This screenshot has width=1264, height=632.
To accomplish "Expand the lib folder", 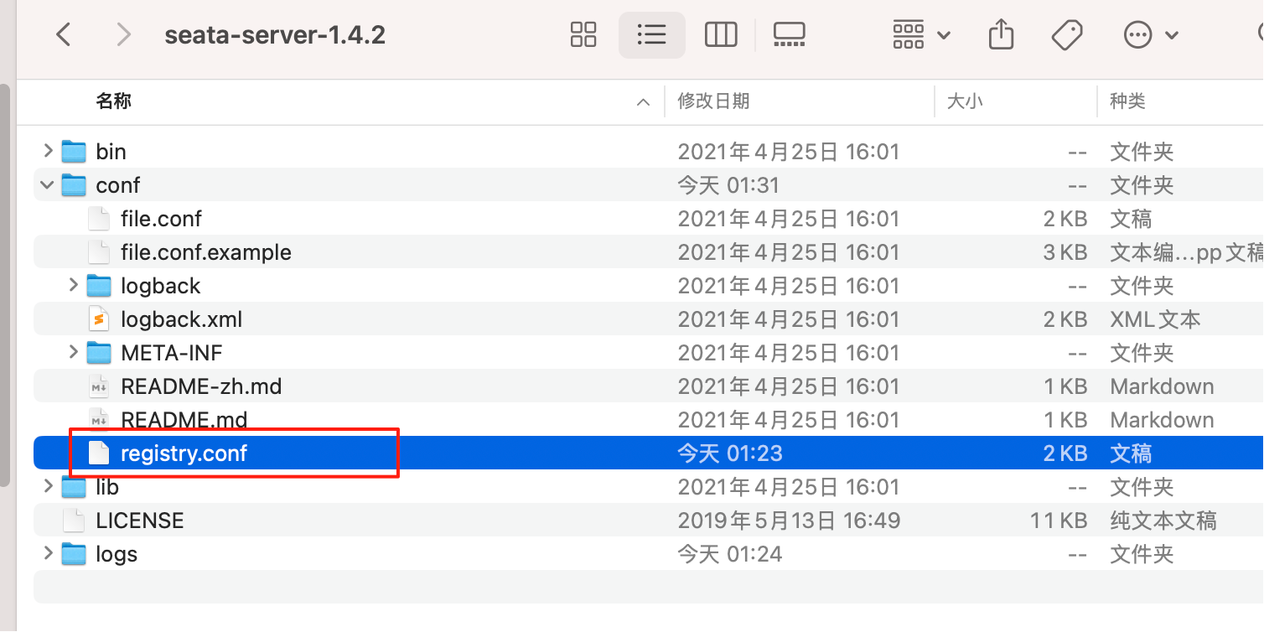I will (x=48, y=486).
